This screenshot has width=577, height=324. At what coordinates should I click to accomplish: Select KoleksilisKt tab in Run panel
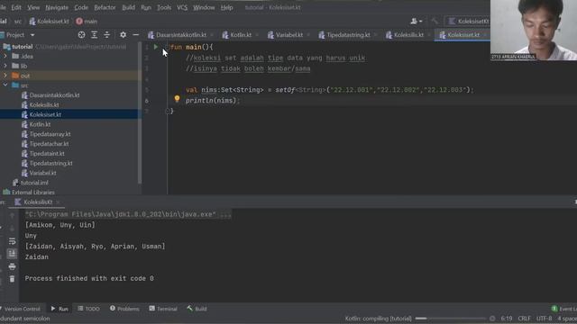click(x=38, y=202)
